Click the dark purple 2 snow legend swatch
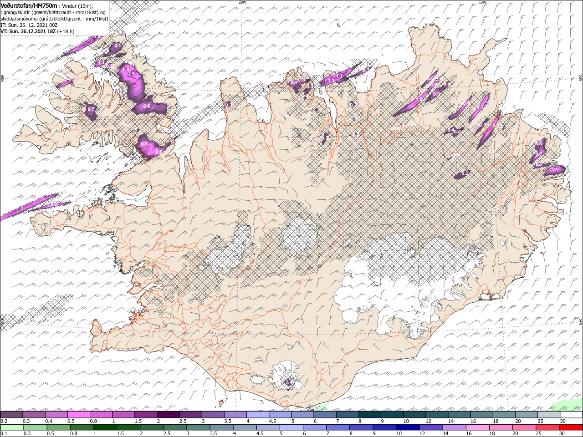 pyautogui.click(x=169, y=415)
